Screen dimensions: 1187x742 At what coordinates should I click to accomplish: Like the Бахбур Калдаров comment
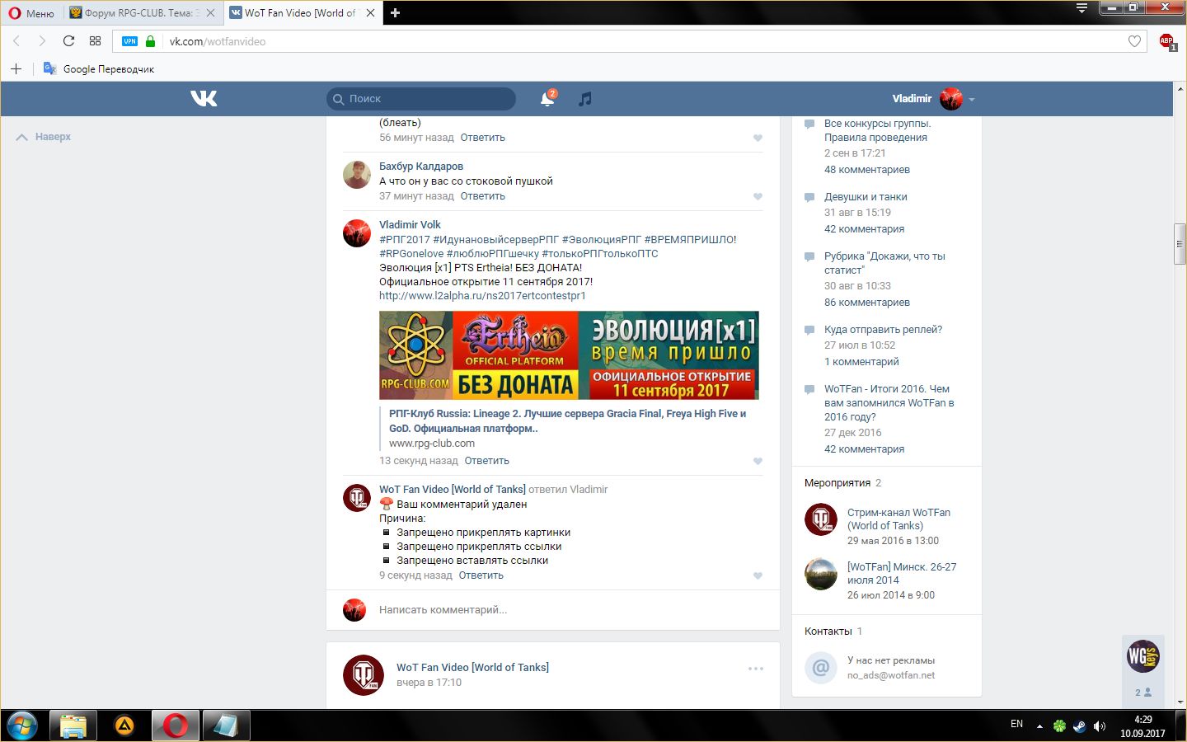click(x=758, y=196)
